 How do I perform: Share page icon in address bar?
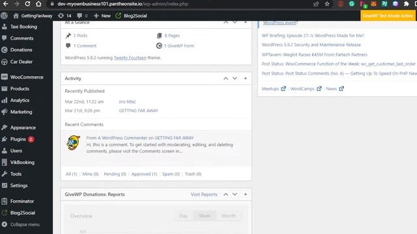(x=316, y=4)
